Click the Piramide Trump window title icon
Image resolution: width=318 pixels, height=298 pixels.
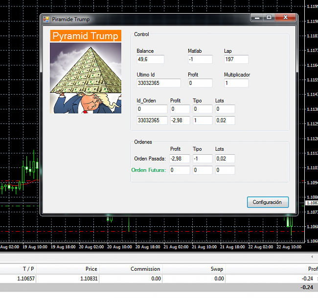pyautogui.click(x=46, y=19)
